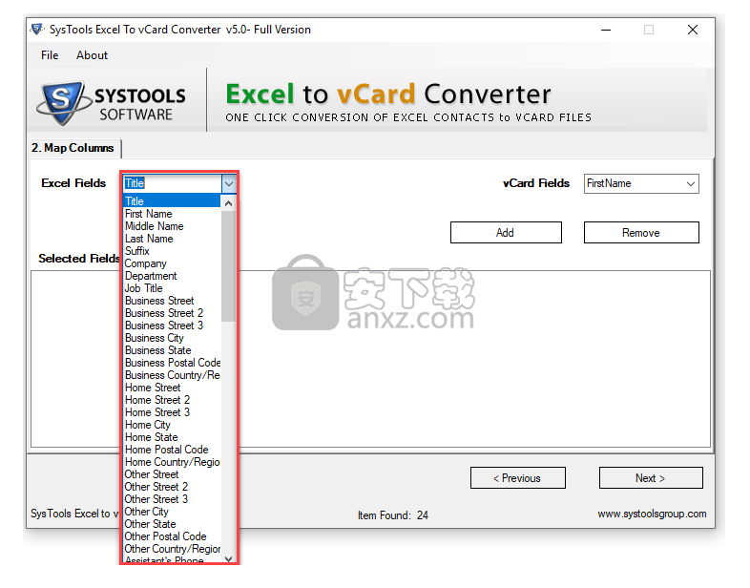
Task: Select 'Business Street' without a number
Action: [172, 301]
